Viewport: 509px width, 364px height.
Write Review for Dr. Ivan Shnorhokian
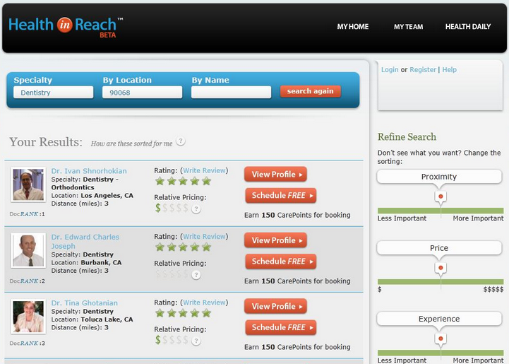(204, 170)
